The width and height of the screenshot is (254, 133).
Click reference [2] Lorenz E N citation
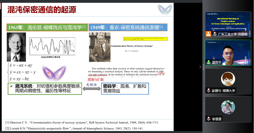(74, 128)
